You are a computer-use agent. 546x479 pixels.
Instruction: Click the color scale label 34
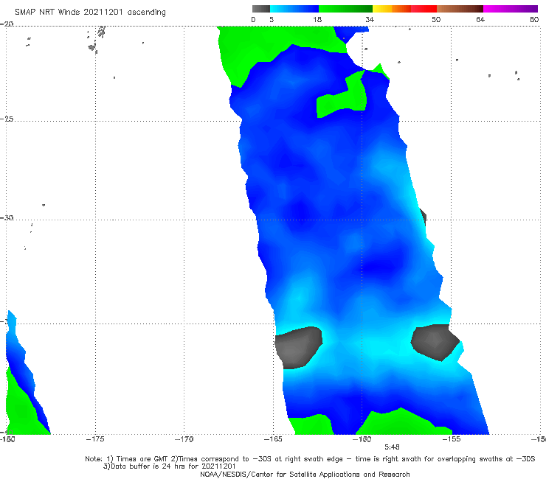coord(370,19)
